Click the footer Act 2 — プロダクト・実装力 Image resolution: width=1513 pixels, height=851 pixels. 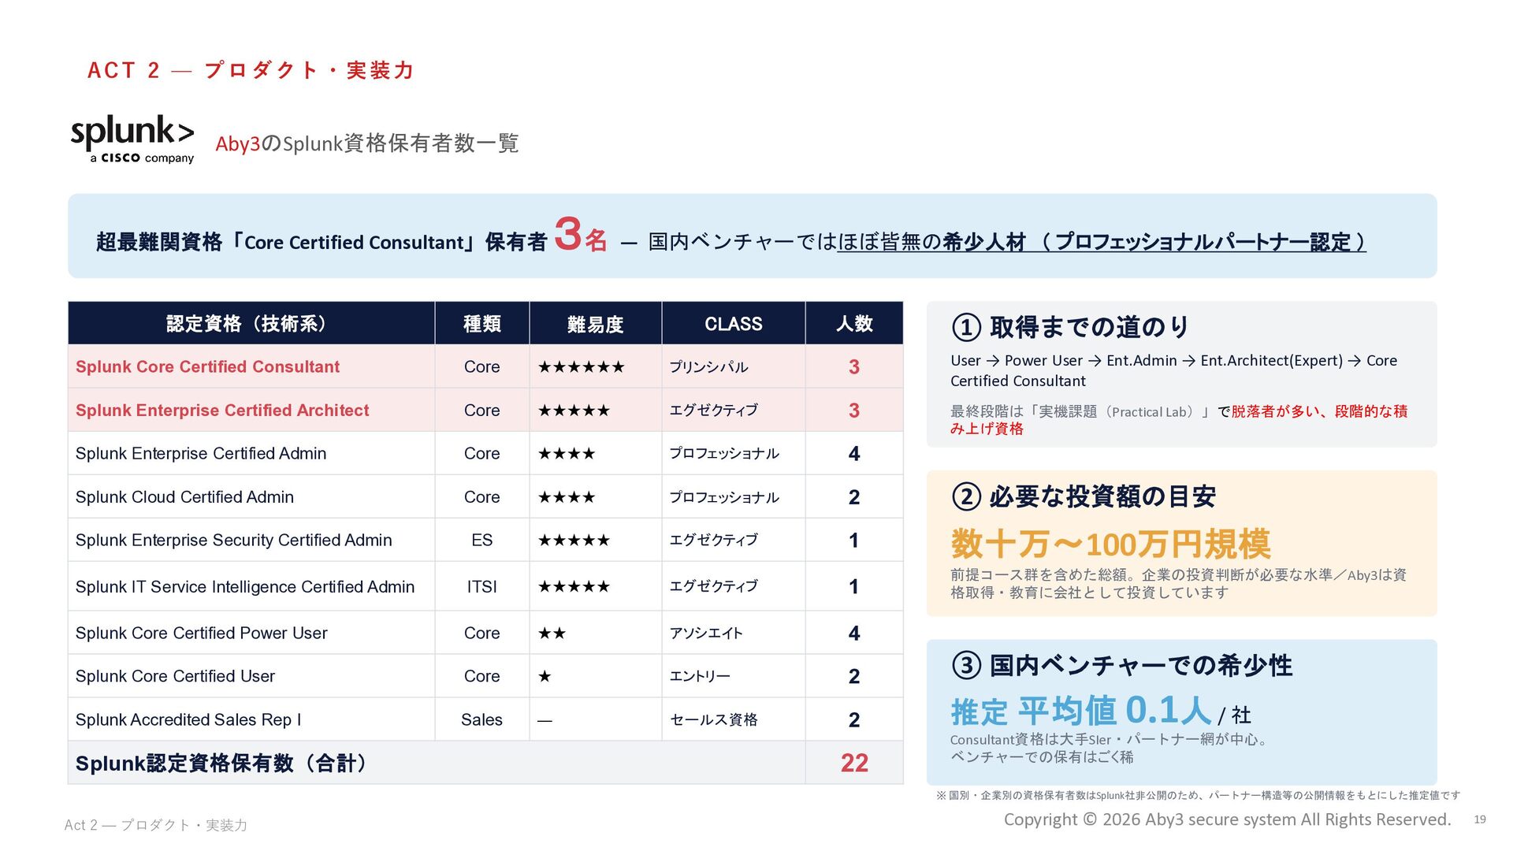(x=156, y=825)
